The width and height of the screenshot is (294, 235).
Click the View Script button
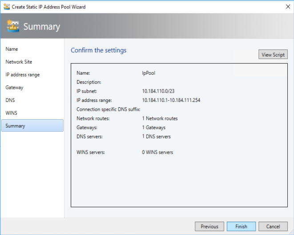[273, 55]
